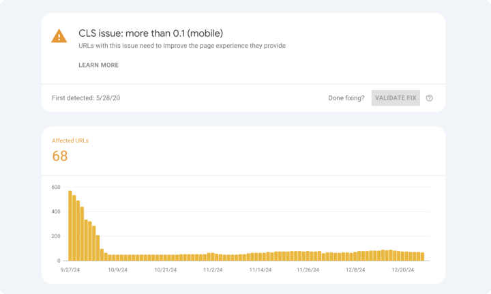Viewport: 491px width, 294px height.
Task: Click the last bar in the chart
Action: 422,256
